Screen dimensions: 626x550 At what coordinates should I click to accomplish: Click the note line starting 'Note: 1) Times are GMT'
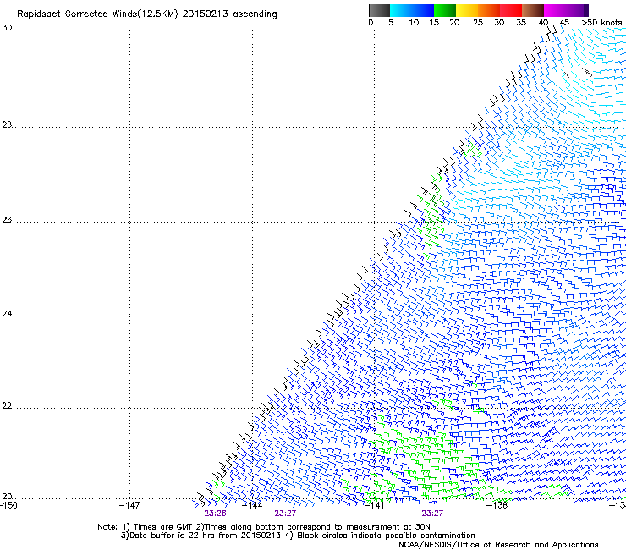point(263,527)
